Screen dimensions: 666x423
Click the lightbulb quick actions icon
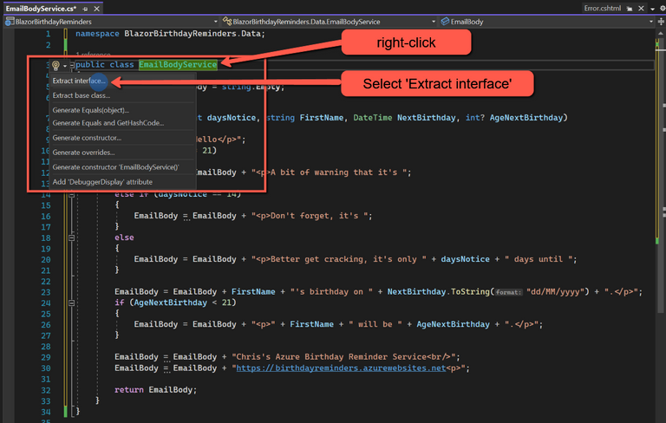pyautogui.click(x=55, y=65)
